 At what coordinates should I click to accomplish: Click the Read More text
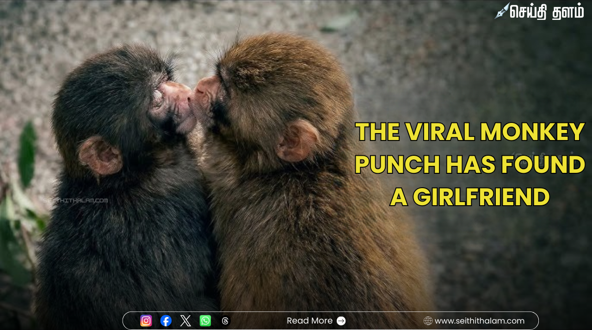tap(309, 321)
